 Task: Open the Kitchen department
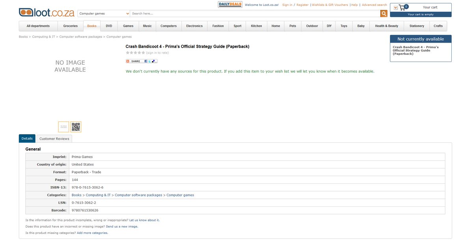click(x=257, y=26)
